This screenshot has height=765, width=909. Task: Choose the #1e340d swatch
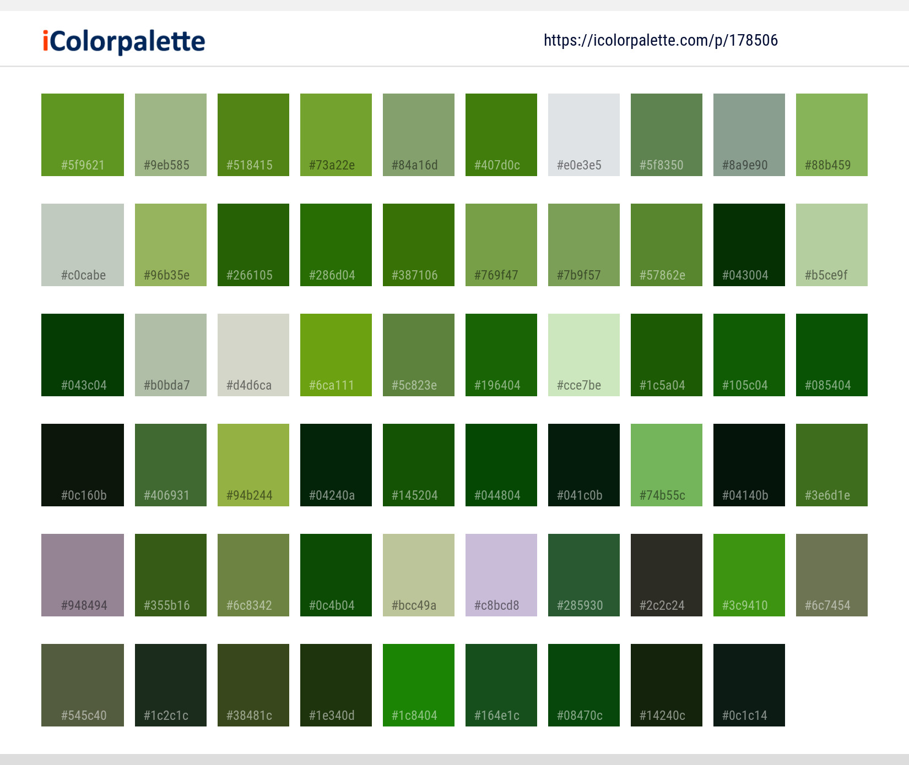336,685
